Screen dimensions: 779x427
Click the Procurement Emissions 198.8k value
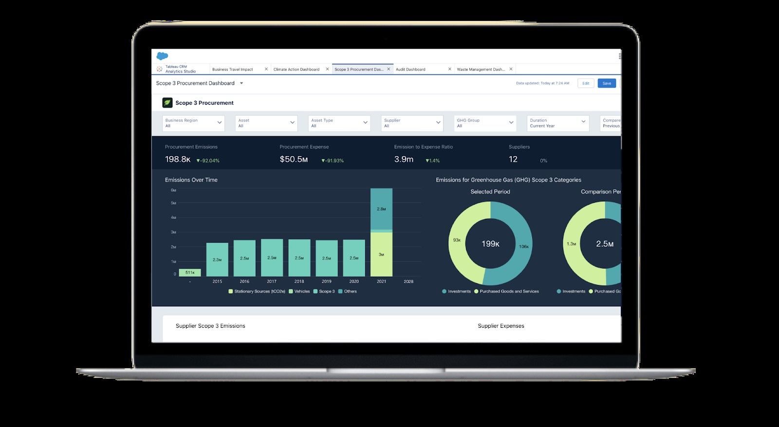tap(178, 160)
